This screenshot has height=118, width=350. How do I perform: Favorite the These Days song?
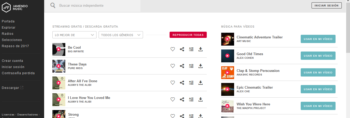pos(173,66)
